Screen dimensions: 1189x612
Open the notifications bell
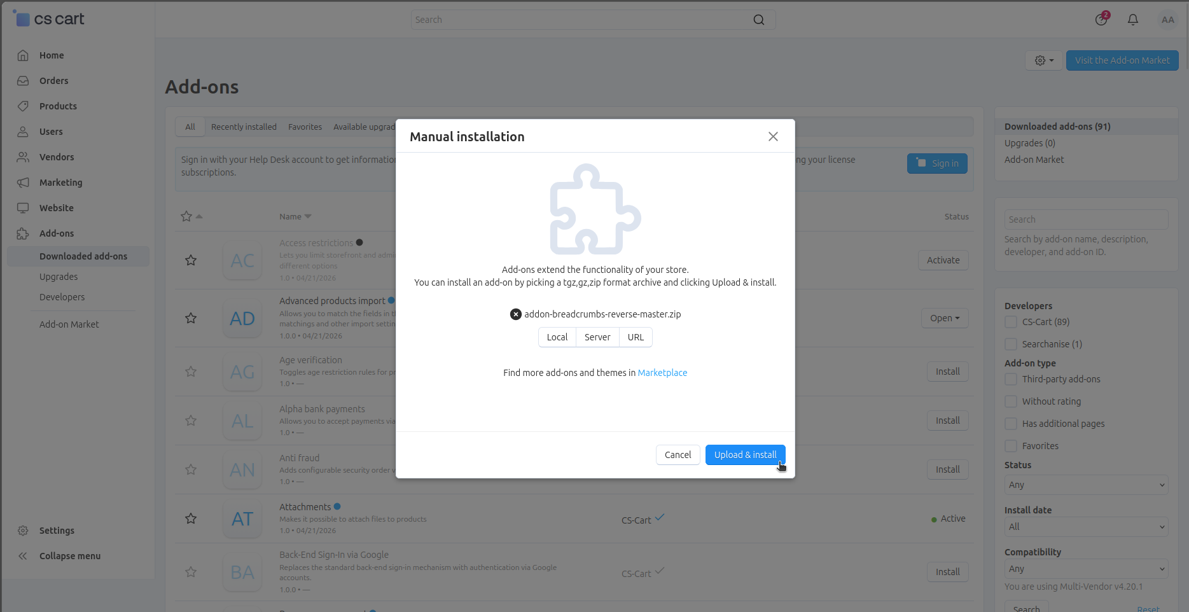[1133, 20]
